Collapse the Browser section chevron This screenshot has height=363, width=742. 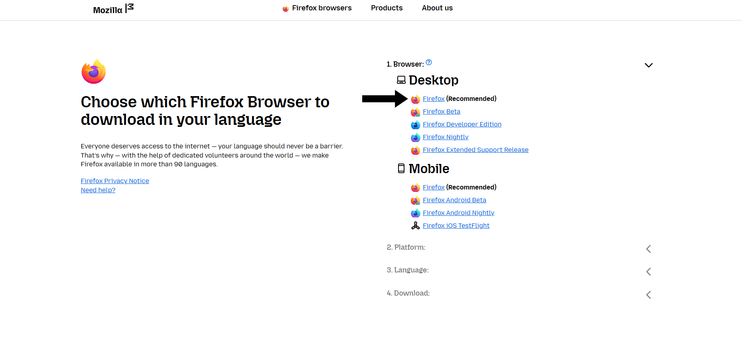click(x=649, y=65)
